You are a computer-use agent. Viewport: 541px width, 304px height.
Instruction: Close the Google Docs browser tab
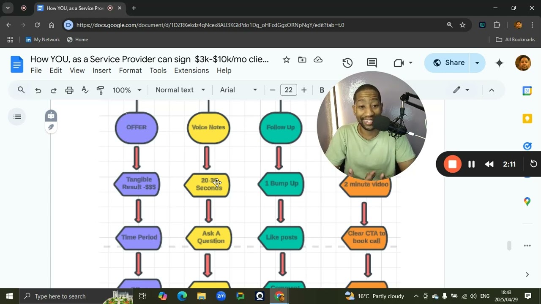coord(120,8)
